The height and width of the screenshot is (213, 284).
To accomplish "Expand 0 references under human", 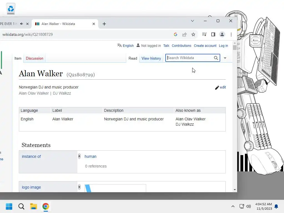I will (96, 166).
